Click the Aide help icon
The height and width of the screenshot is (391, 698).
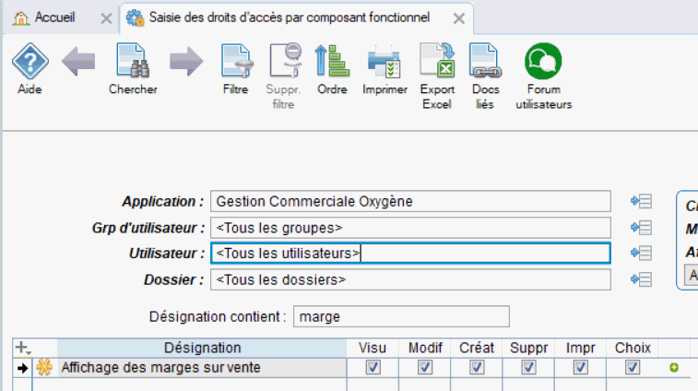[x=30, y=64]
